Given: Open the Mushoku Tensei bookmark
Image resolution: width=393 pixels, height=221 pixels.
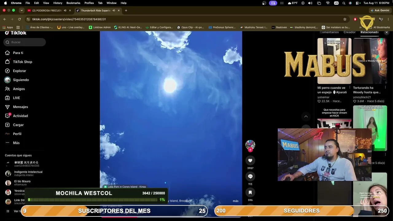Looking at the screenshot, I should point(254,27).
